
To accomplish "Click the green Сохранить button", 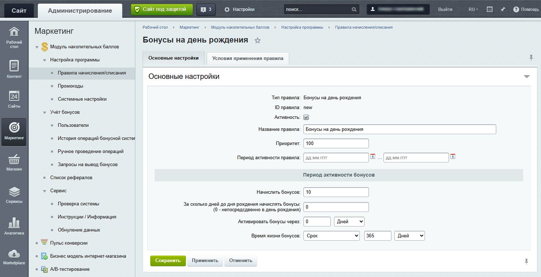I will (168, 261).
